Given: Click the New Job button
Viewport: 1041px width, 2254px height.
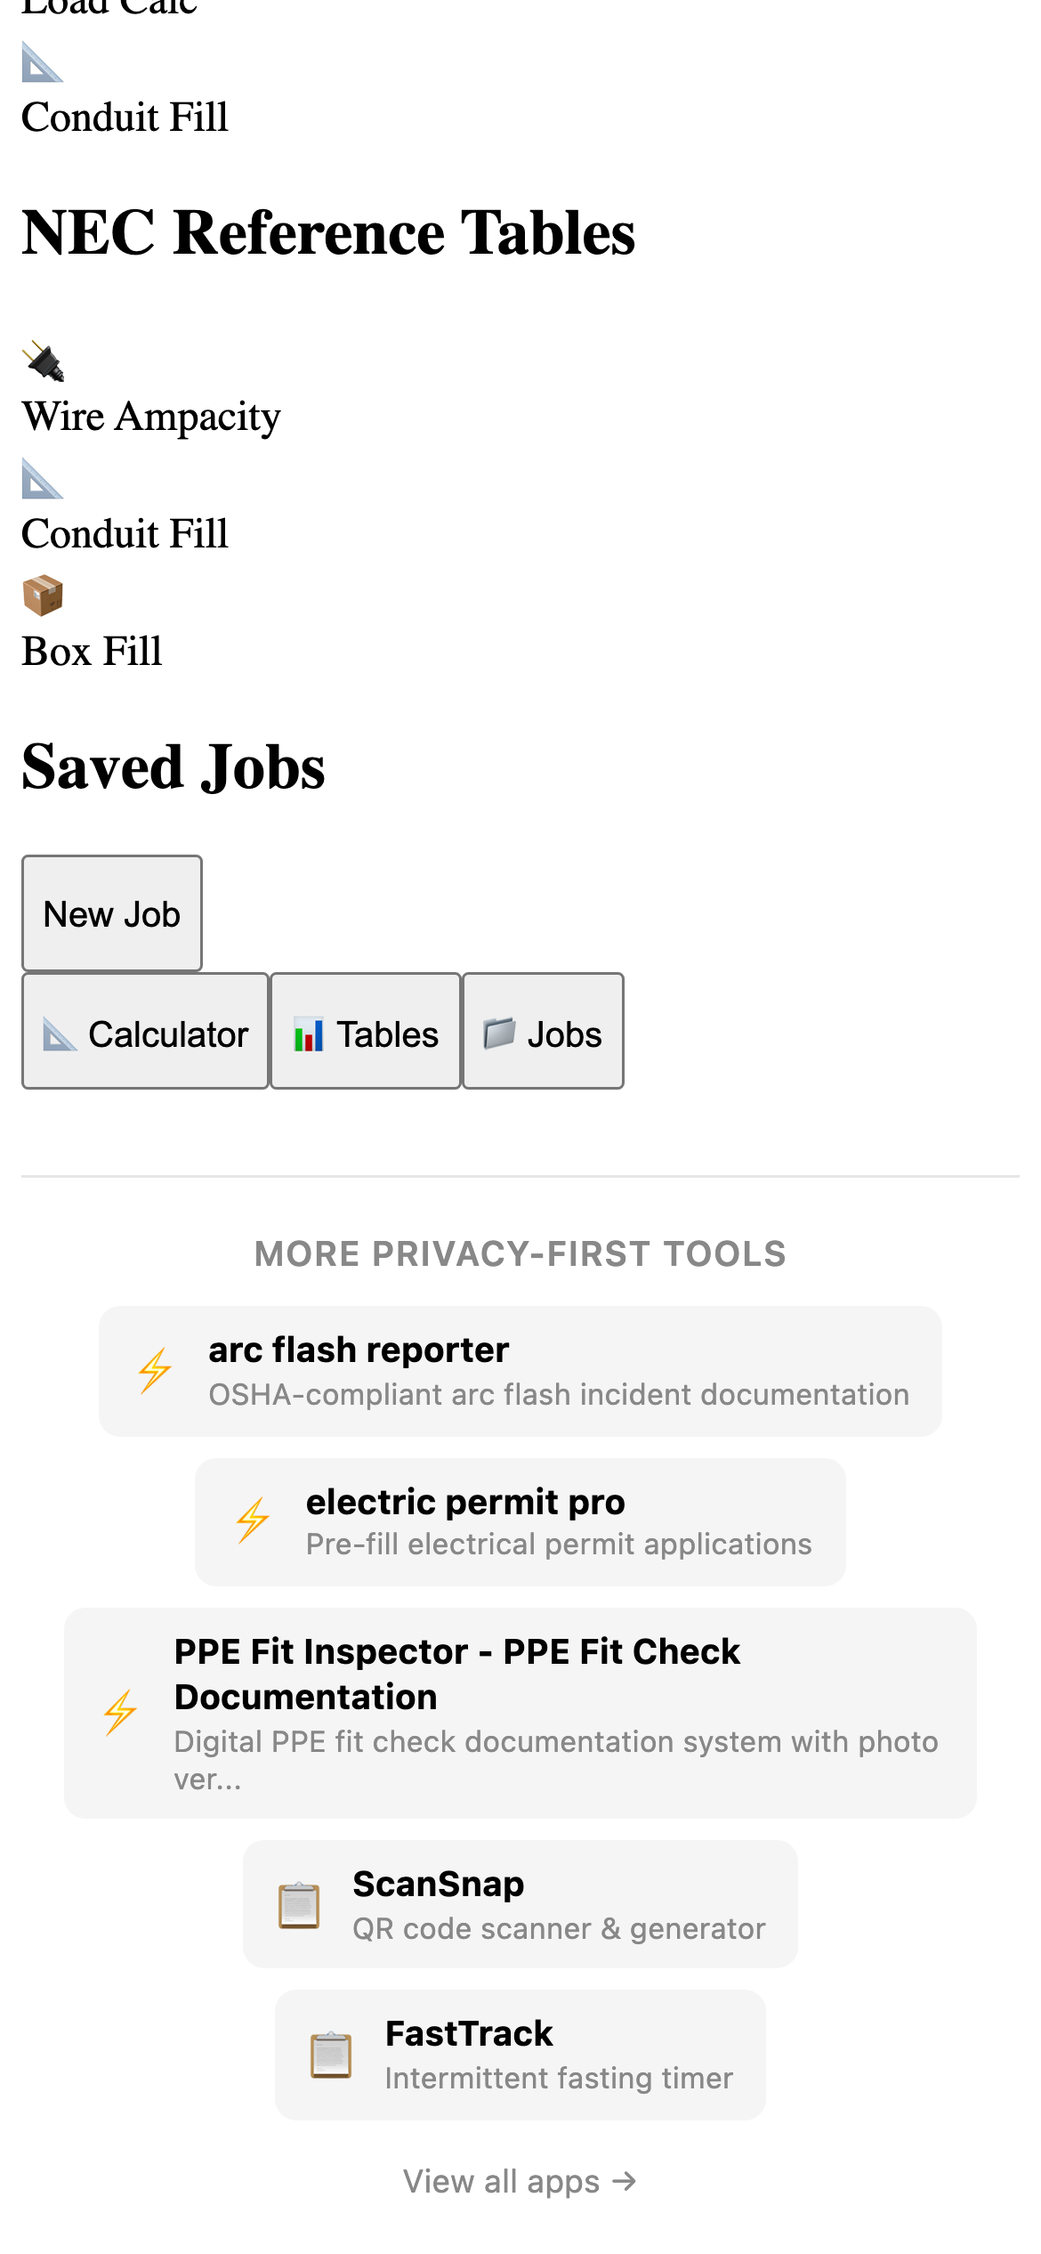Looking at the screenshot, I should [111, 912].
